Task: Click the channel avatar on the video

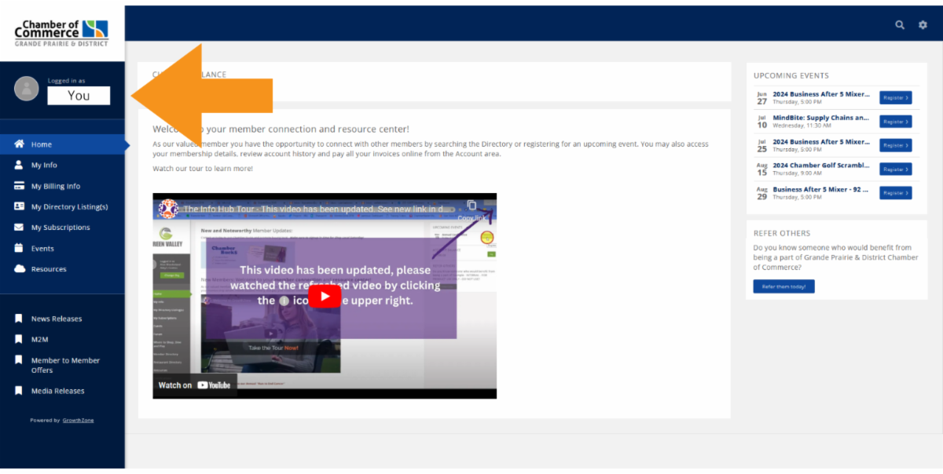Action: pos(168,209)
